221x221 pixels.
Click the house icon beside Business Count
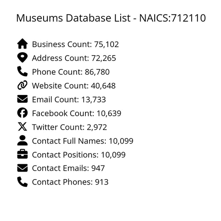[x=22, y=44]
